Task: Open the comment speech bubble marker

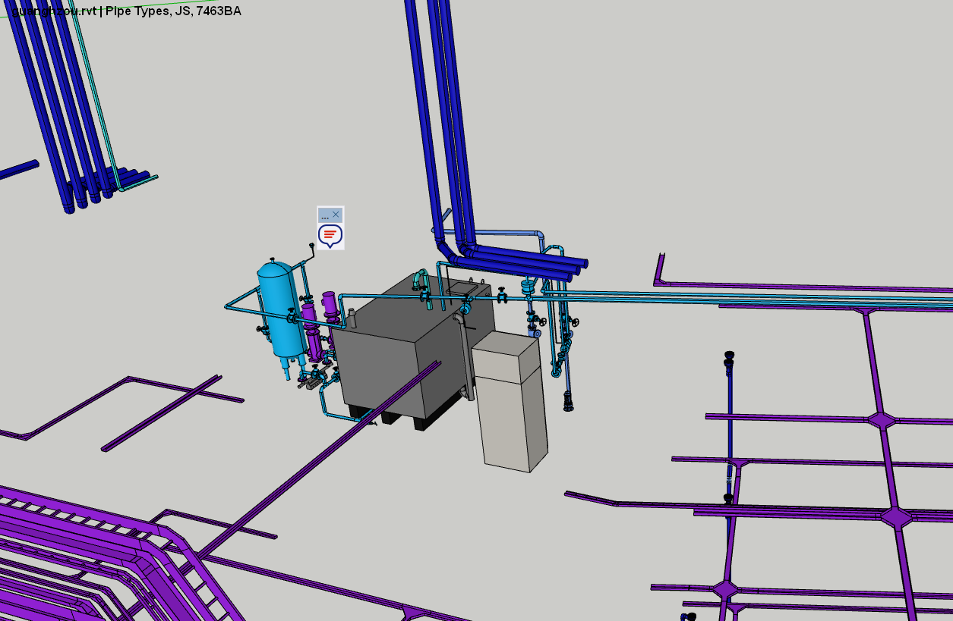Action: click(x=330, y=236)
